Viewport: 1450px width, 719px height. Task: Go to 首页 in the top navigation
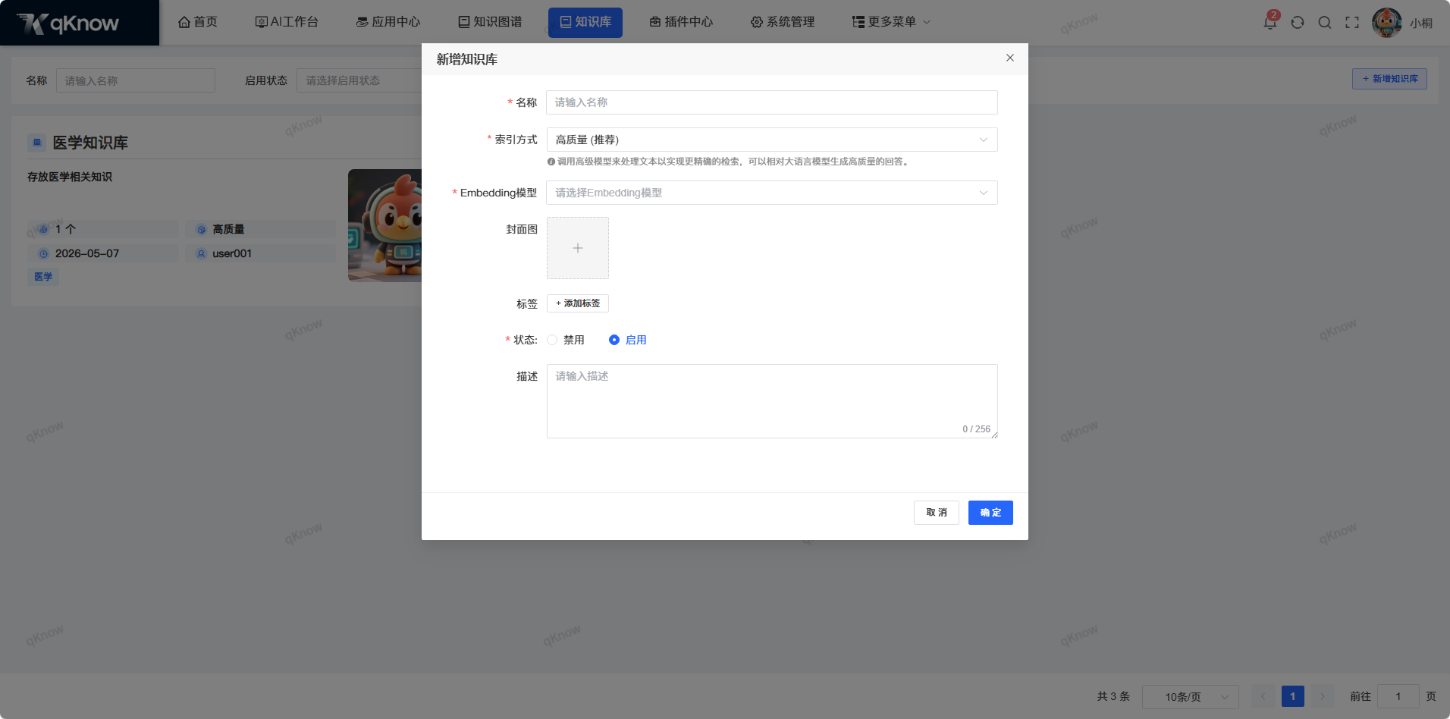pos(197,22)
